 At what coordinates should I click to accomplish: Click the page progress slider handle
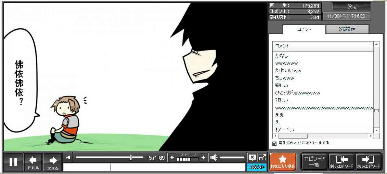coord(131,157)
